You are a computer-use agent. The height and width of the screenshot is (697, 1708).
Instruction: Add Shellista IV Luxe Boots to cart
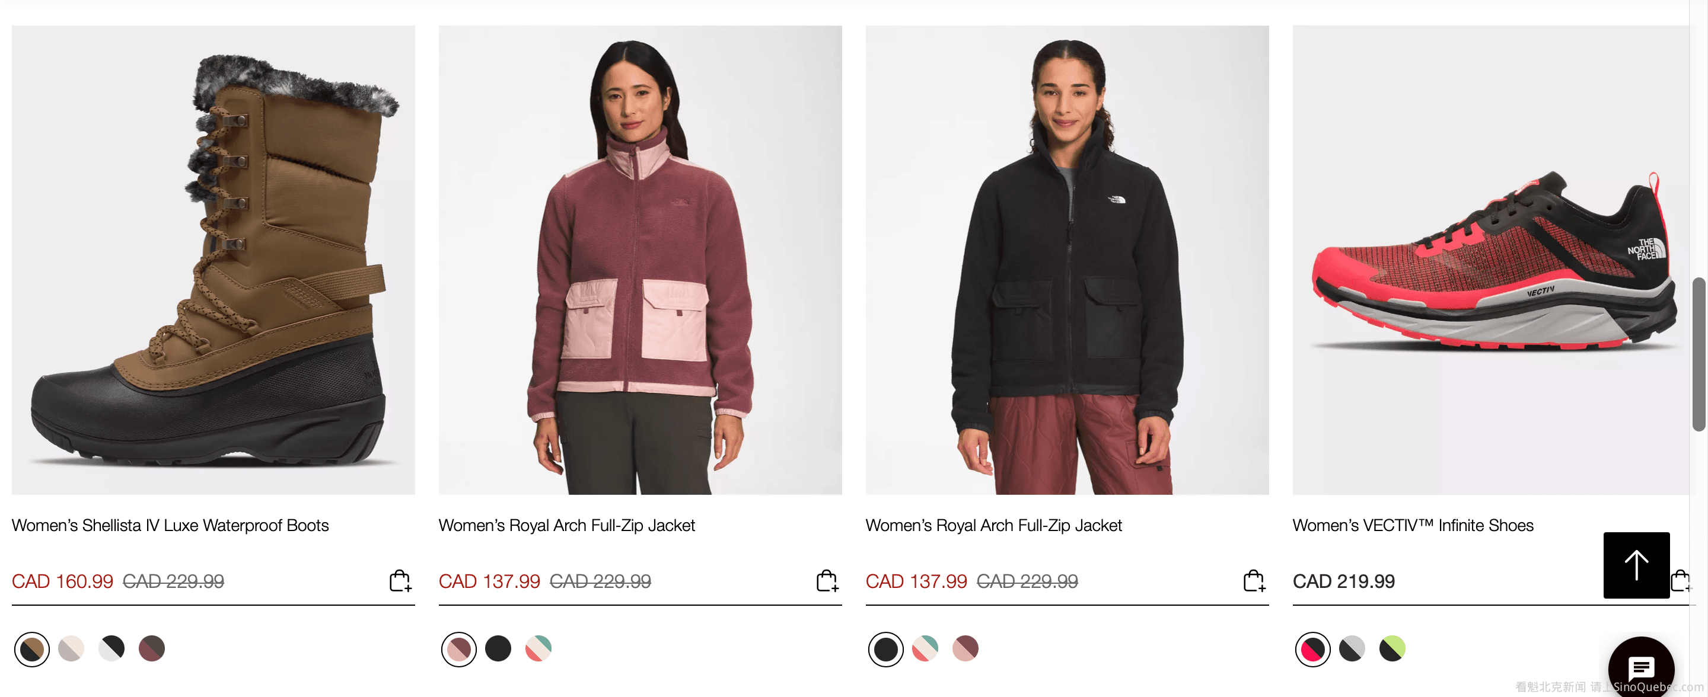tap(400, 581)
